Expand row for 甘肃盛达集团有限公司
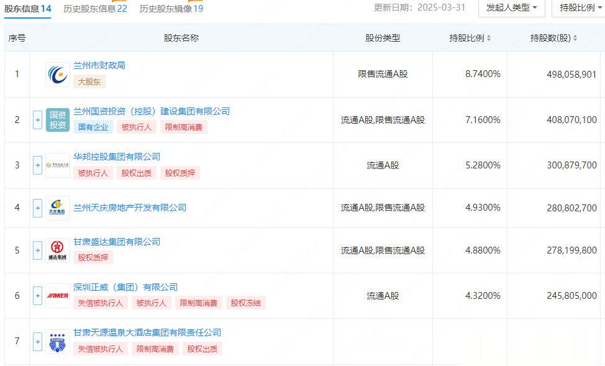The height and width of the screenshot is (366, 605). [37, 250]
